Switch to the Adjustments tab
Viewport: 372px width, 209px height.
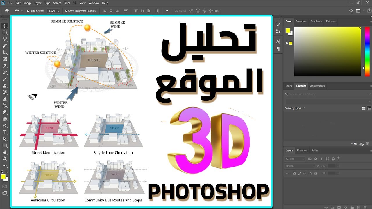pos(317,86)
